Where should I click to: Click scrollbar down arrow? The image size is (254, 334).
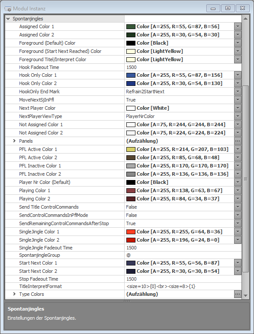(245, 296)
